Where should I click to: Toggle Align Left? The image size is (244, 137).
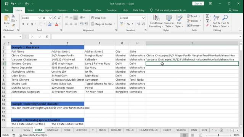coord(67,24)
